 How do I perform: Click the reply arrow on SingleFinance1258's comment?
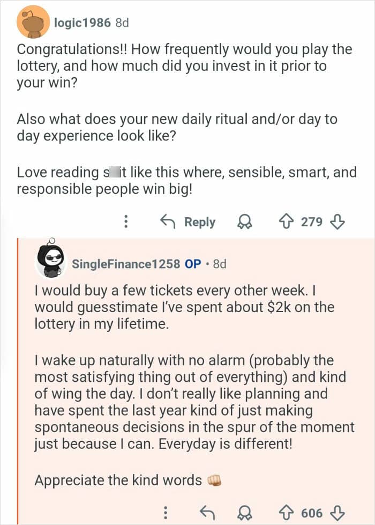point(206,513)
